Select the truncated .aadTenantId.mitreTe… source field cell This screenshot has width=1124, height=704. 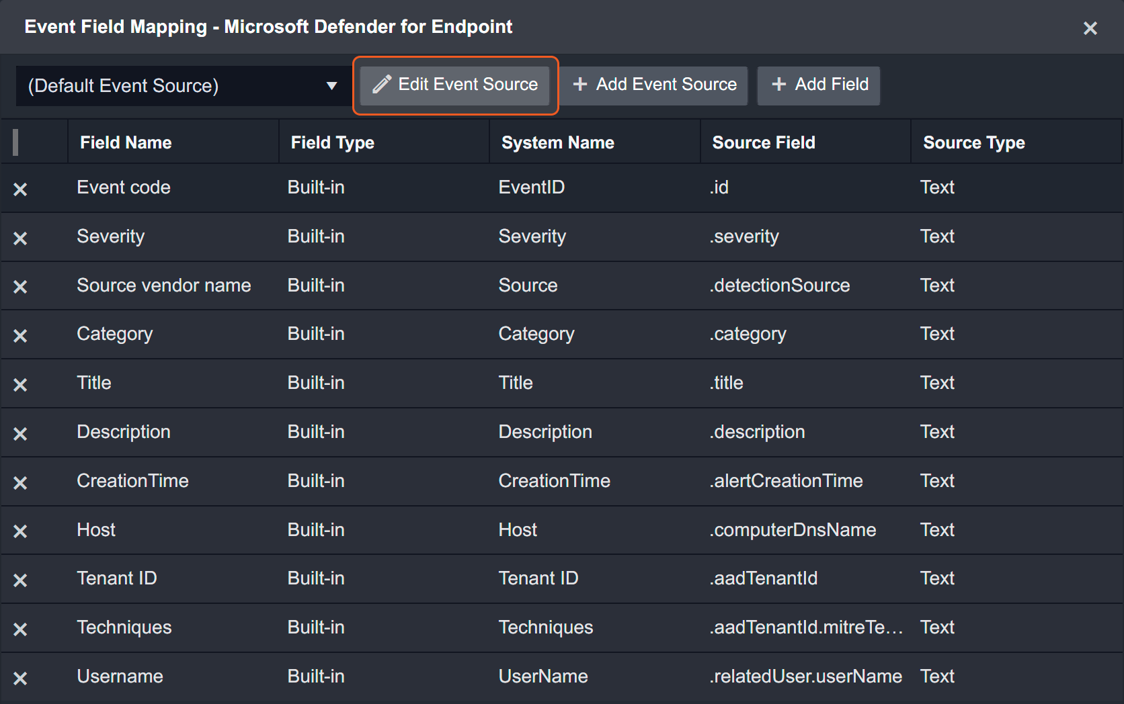point(805,627)
